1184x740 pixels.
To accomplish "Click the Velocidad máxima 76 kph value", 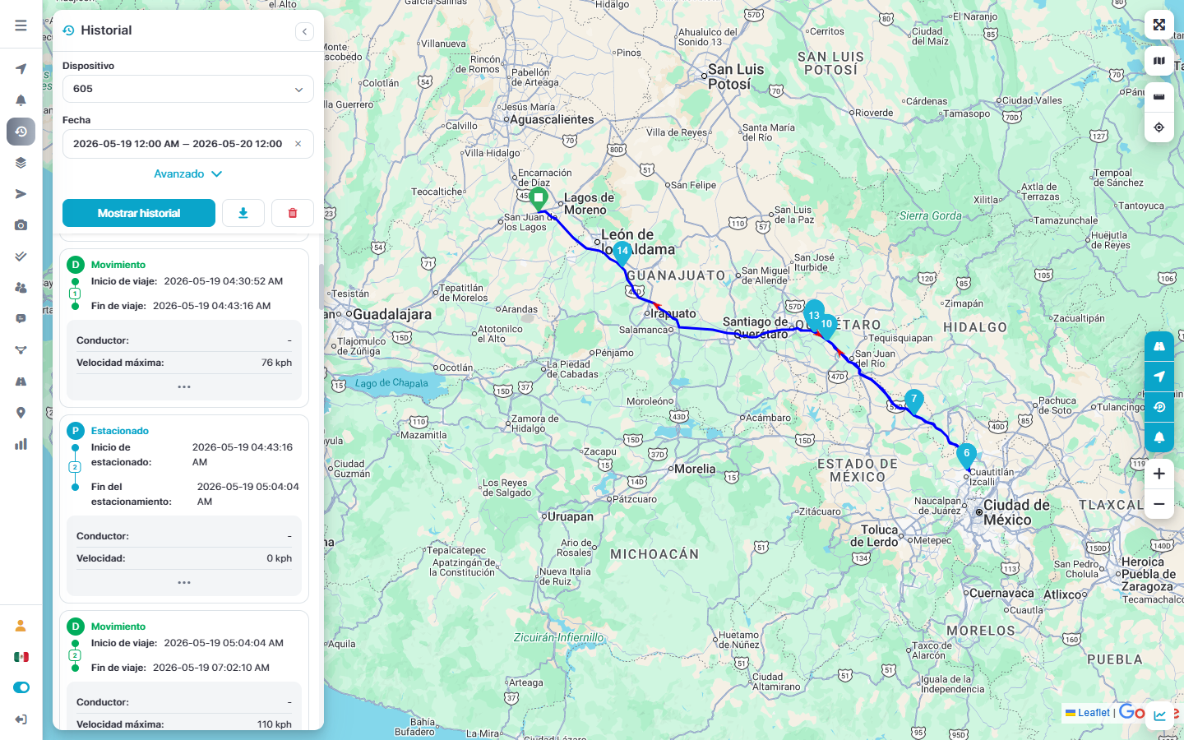I will pos(276,363).
